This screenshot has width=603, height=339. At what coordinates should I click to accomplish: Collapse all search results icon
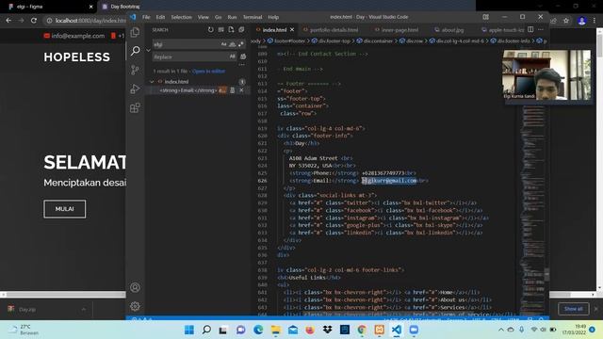tap(241, 29)
